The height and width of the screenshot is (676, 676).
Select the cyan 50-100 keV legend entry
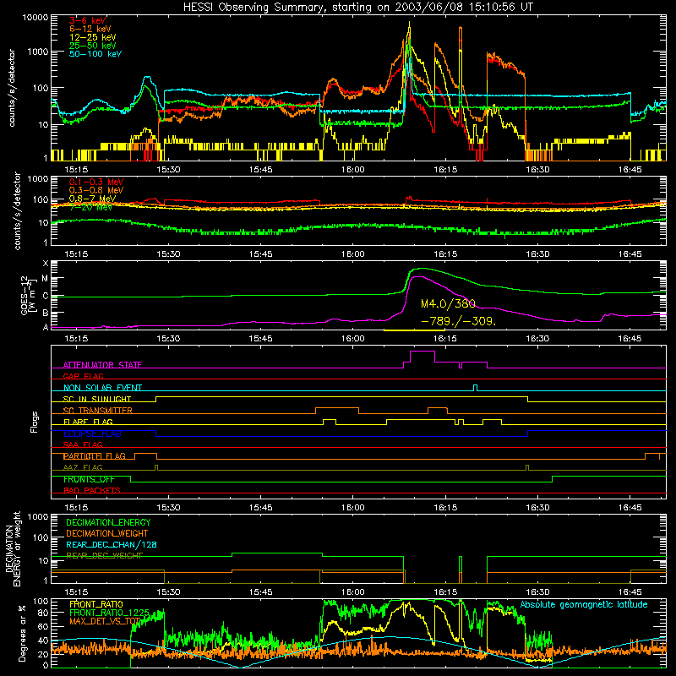click(95, 54)
